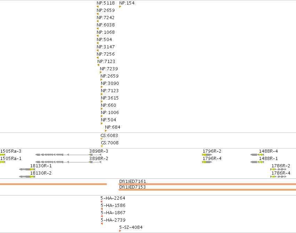Click the gene glyph beside 18130R-2

[x=27, y=177]
